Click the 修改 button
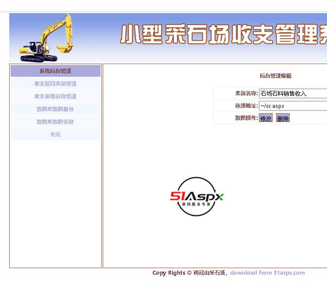 click(266, 118)
